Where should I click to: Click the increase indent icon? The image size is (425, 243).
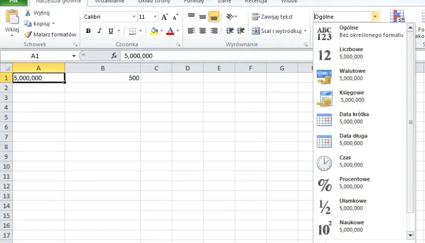(x=241, y=31)
